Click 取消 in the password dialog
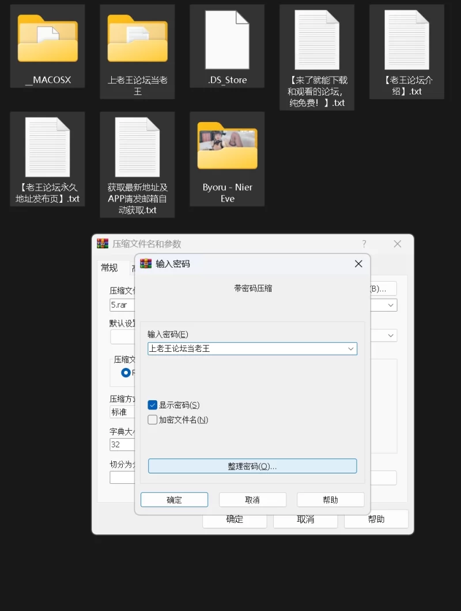Screen dimensions: 461x611 point(252,500)
